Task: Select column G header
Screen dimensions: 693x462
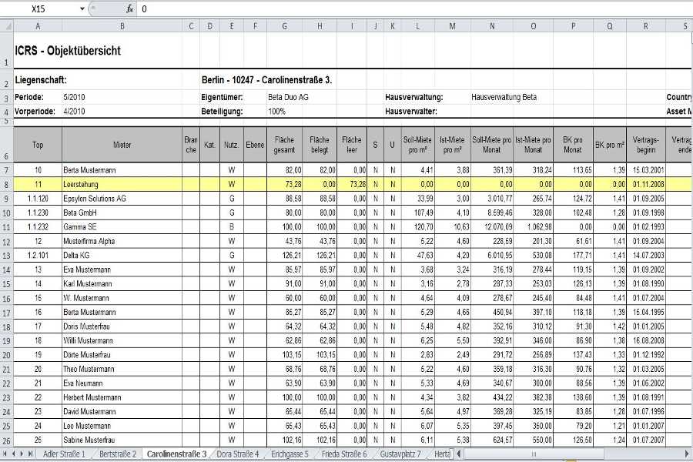Action: (x=285, y=26)
